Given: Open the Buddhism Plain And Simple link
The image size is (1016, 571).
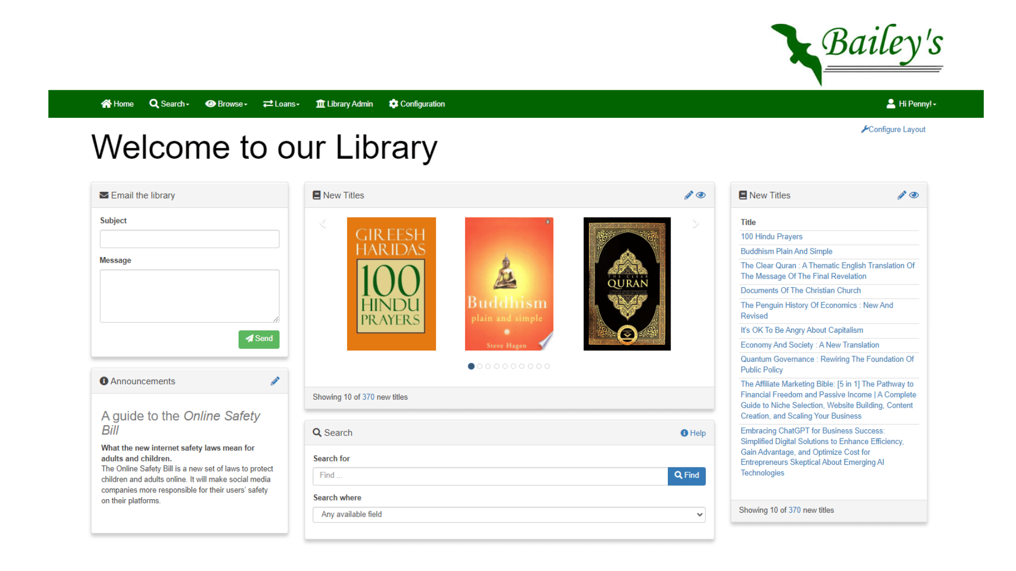Looking at the screenshot, I should pos(786,252).
